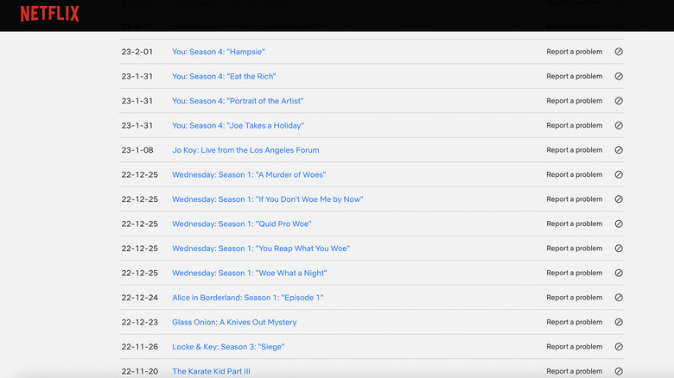The width and height of the screenshot is (674, 378).
Task: Click date 22-12-24 beside Alice in Borderland
Action: pyautogui.click(x=140, y=298)
